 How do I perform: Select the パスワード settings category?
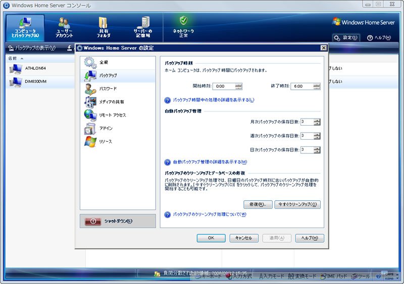[x=118, y=89]
